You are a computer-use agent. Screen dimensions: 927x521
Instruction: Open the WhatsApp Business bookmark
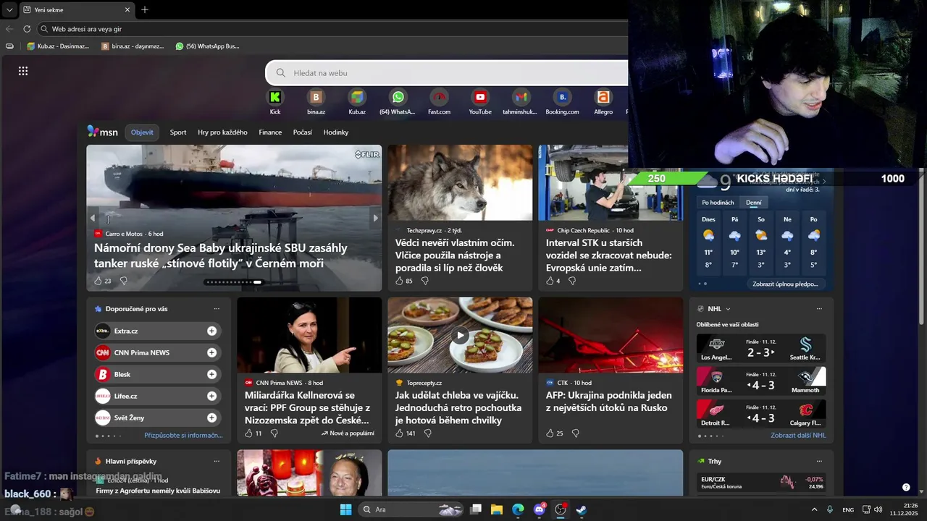click(207, 46)
